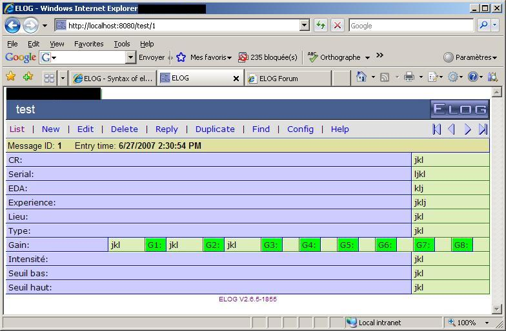Click the Delete link
Viewport: 506px width, 331px height.
(124, 129)
